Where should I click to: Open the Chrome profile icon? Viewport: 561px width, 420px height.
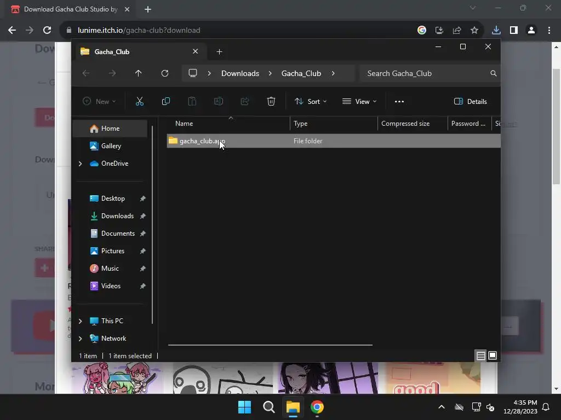click(531, 31)
